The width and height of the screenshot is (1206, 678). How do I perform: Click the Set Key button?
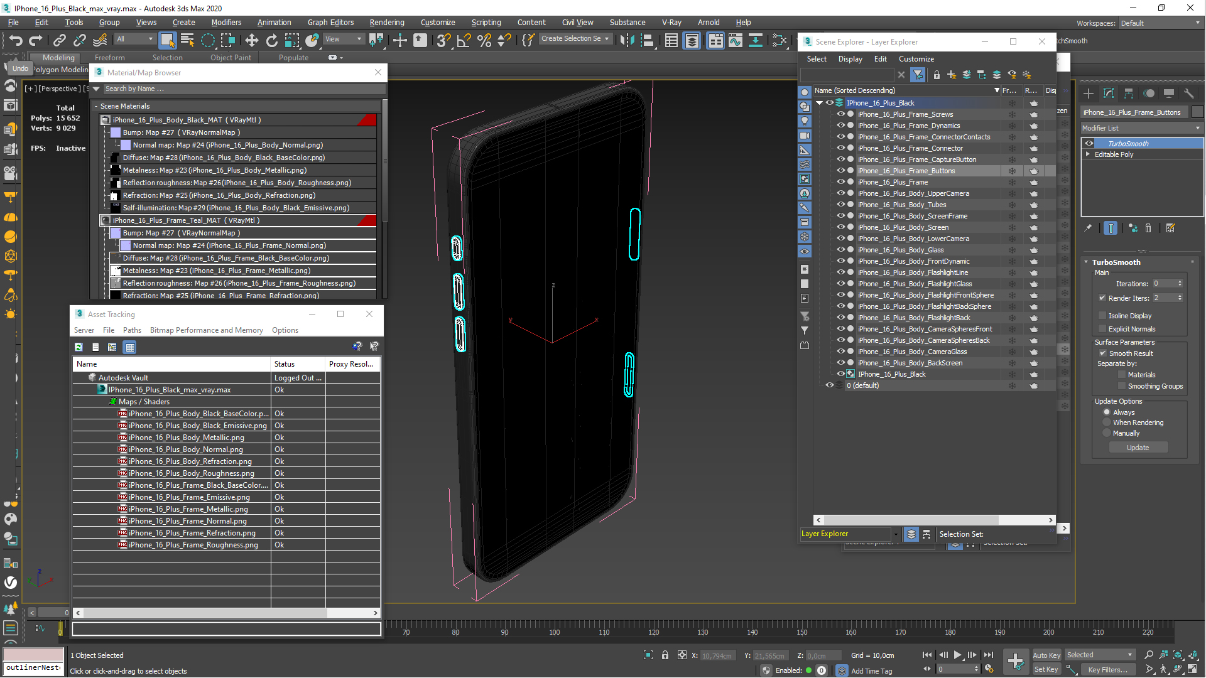pos(1046,669)
